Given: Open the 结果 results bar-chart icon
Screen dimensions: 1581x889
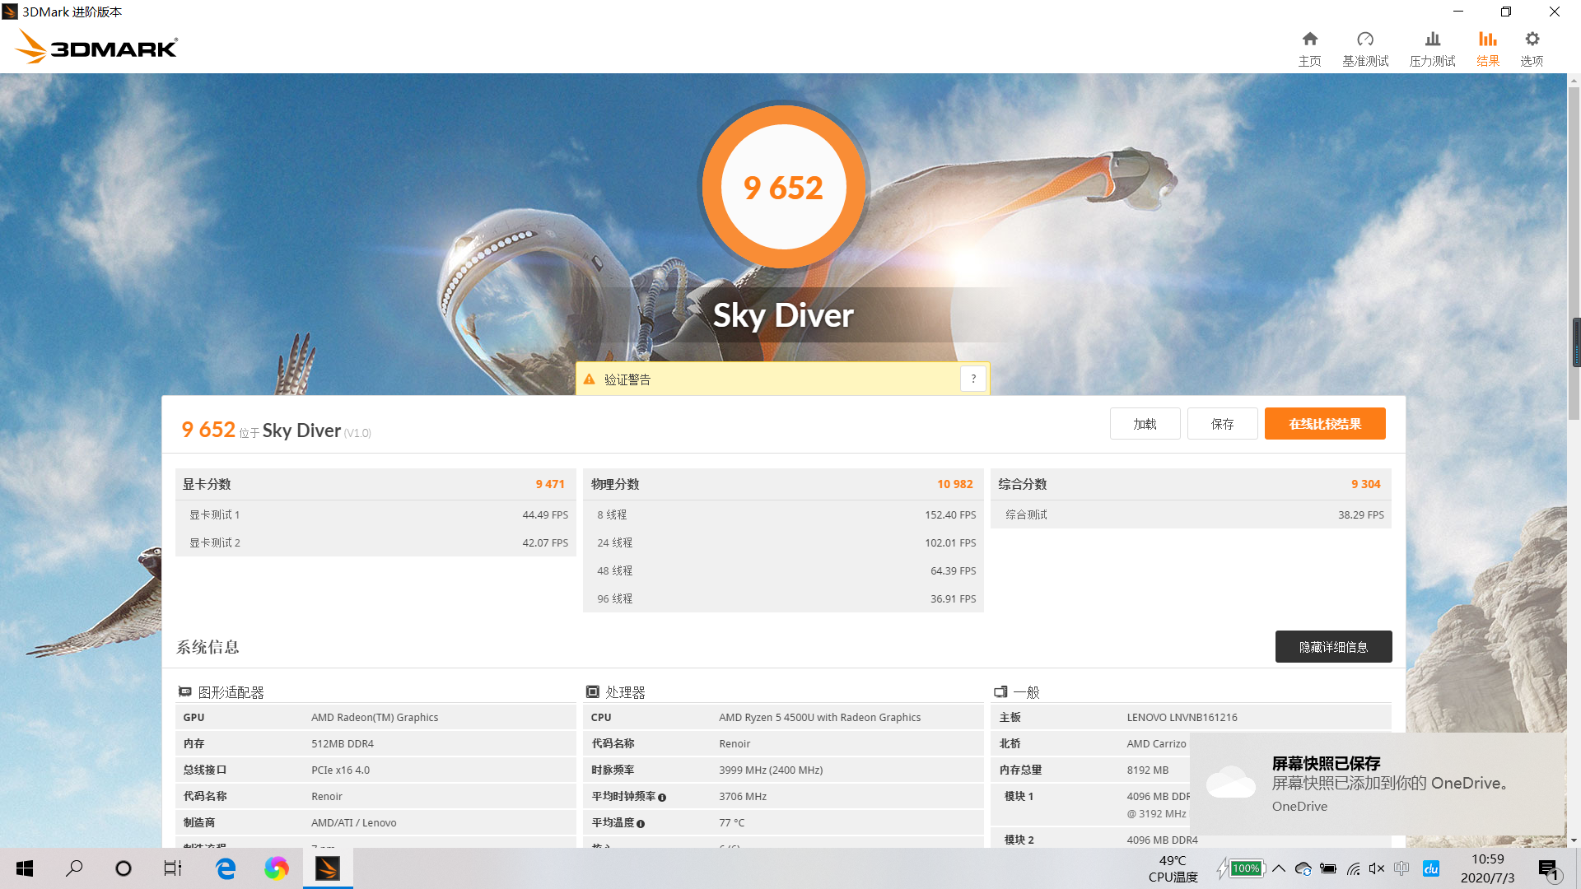Looking at the screenshot, I should point(1487,40).
